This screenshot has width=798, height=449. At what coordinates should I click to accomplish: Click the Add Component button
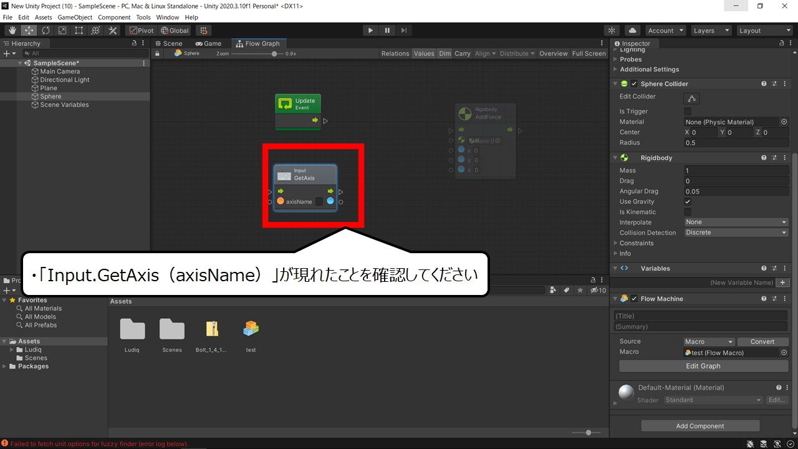[x=700, y=426]
